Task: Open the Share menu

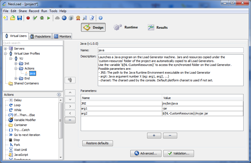Action: point(23,11)
